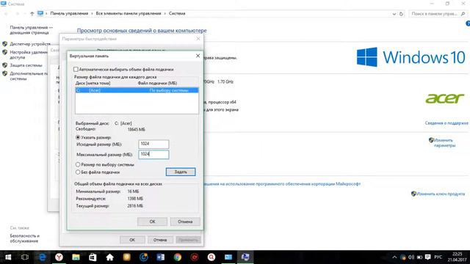Select 'Без файла подкачки' radio button
This screenshot has width=470, height=264.
(78, 172)
